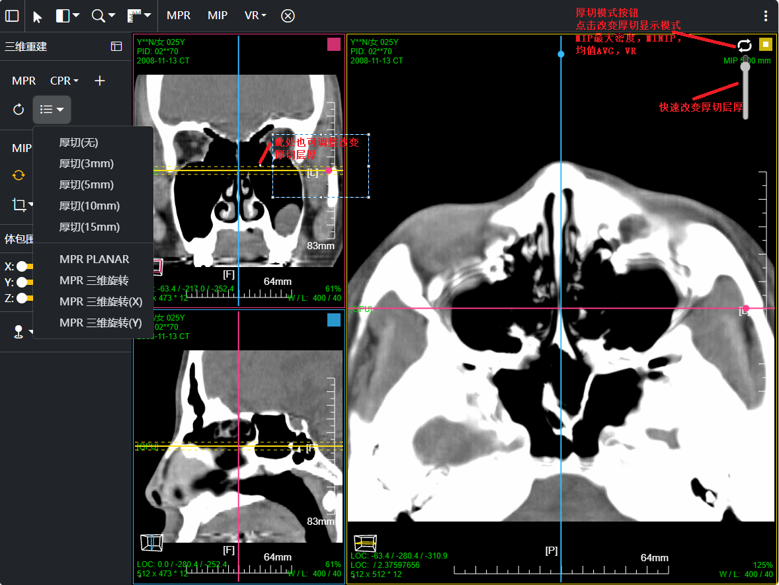
Task: Switch to MPR in top toolbar
Action: pos(179,15)
